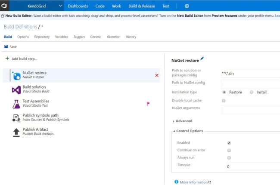Image resolution: width=280 pixels, height=185 pixels.
Task: Switch to the Build tab
Action: (8, 37)
